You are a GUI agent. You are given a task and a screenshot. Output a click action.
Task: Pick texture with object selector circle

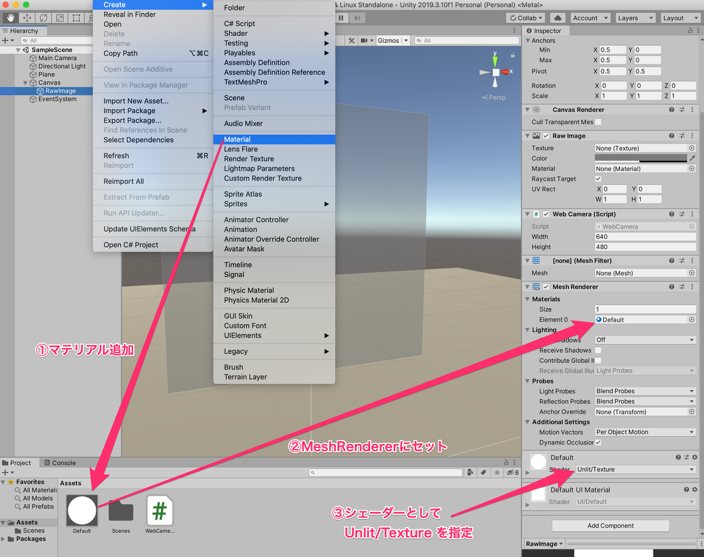click(x=692, y=148)
